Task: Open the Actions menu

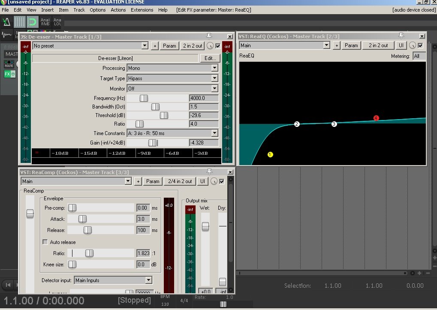Action: (118, 10)
